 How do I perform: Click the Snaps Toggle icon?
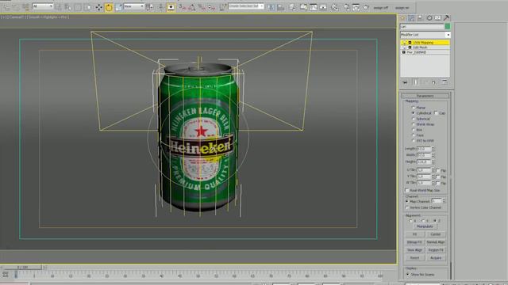point(183,7)
